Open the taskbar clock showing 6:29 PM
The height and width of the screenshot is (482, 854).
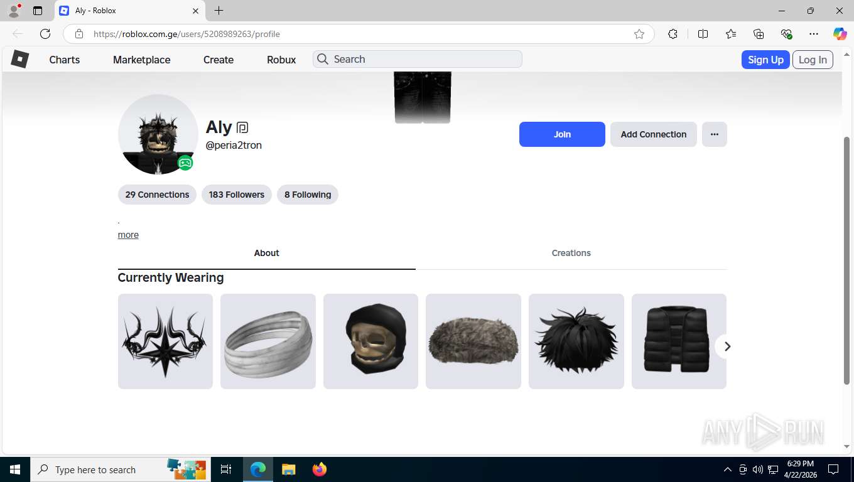[800, 469]
